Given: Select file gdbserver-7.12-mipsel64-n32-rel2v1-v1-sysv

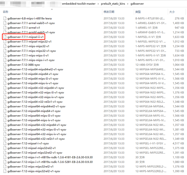Looking at the screenshot, I should pos(36,139).
